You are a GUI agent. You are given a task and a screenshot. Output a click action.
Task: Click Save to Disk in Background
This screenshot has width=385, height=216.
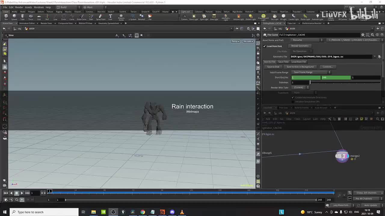pos(300,67)
